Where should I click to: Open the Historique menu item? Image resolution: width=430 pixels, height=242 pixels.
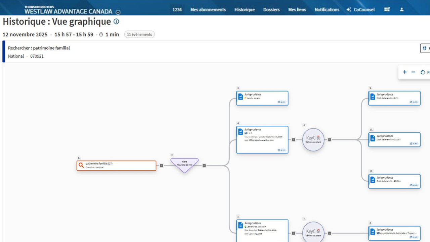click(244, 10)
